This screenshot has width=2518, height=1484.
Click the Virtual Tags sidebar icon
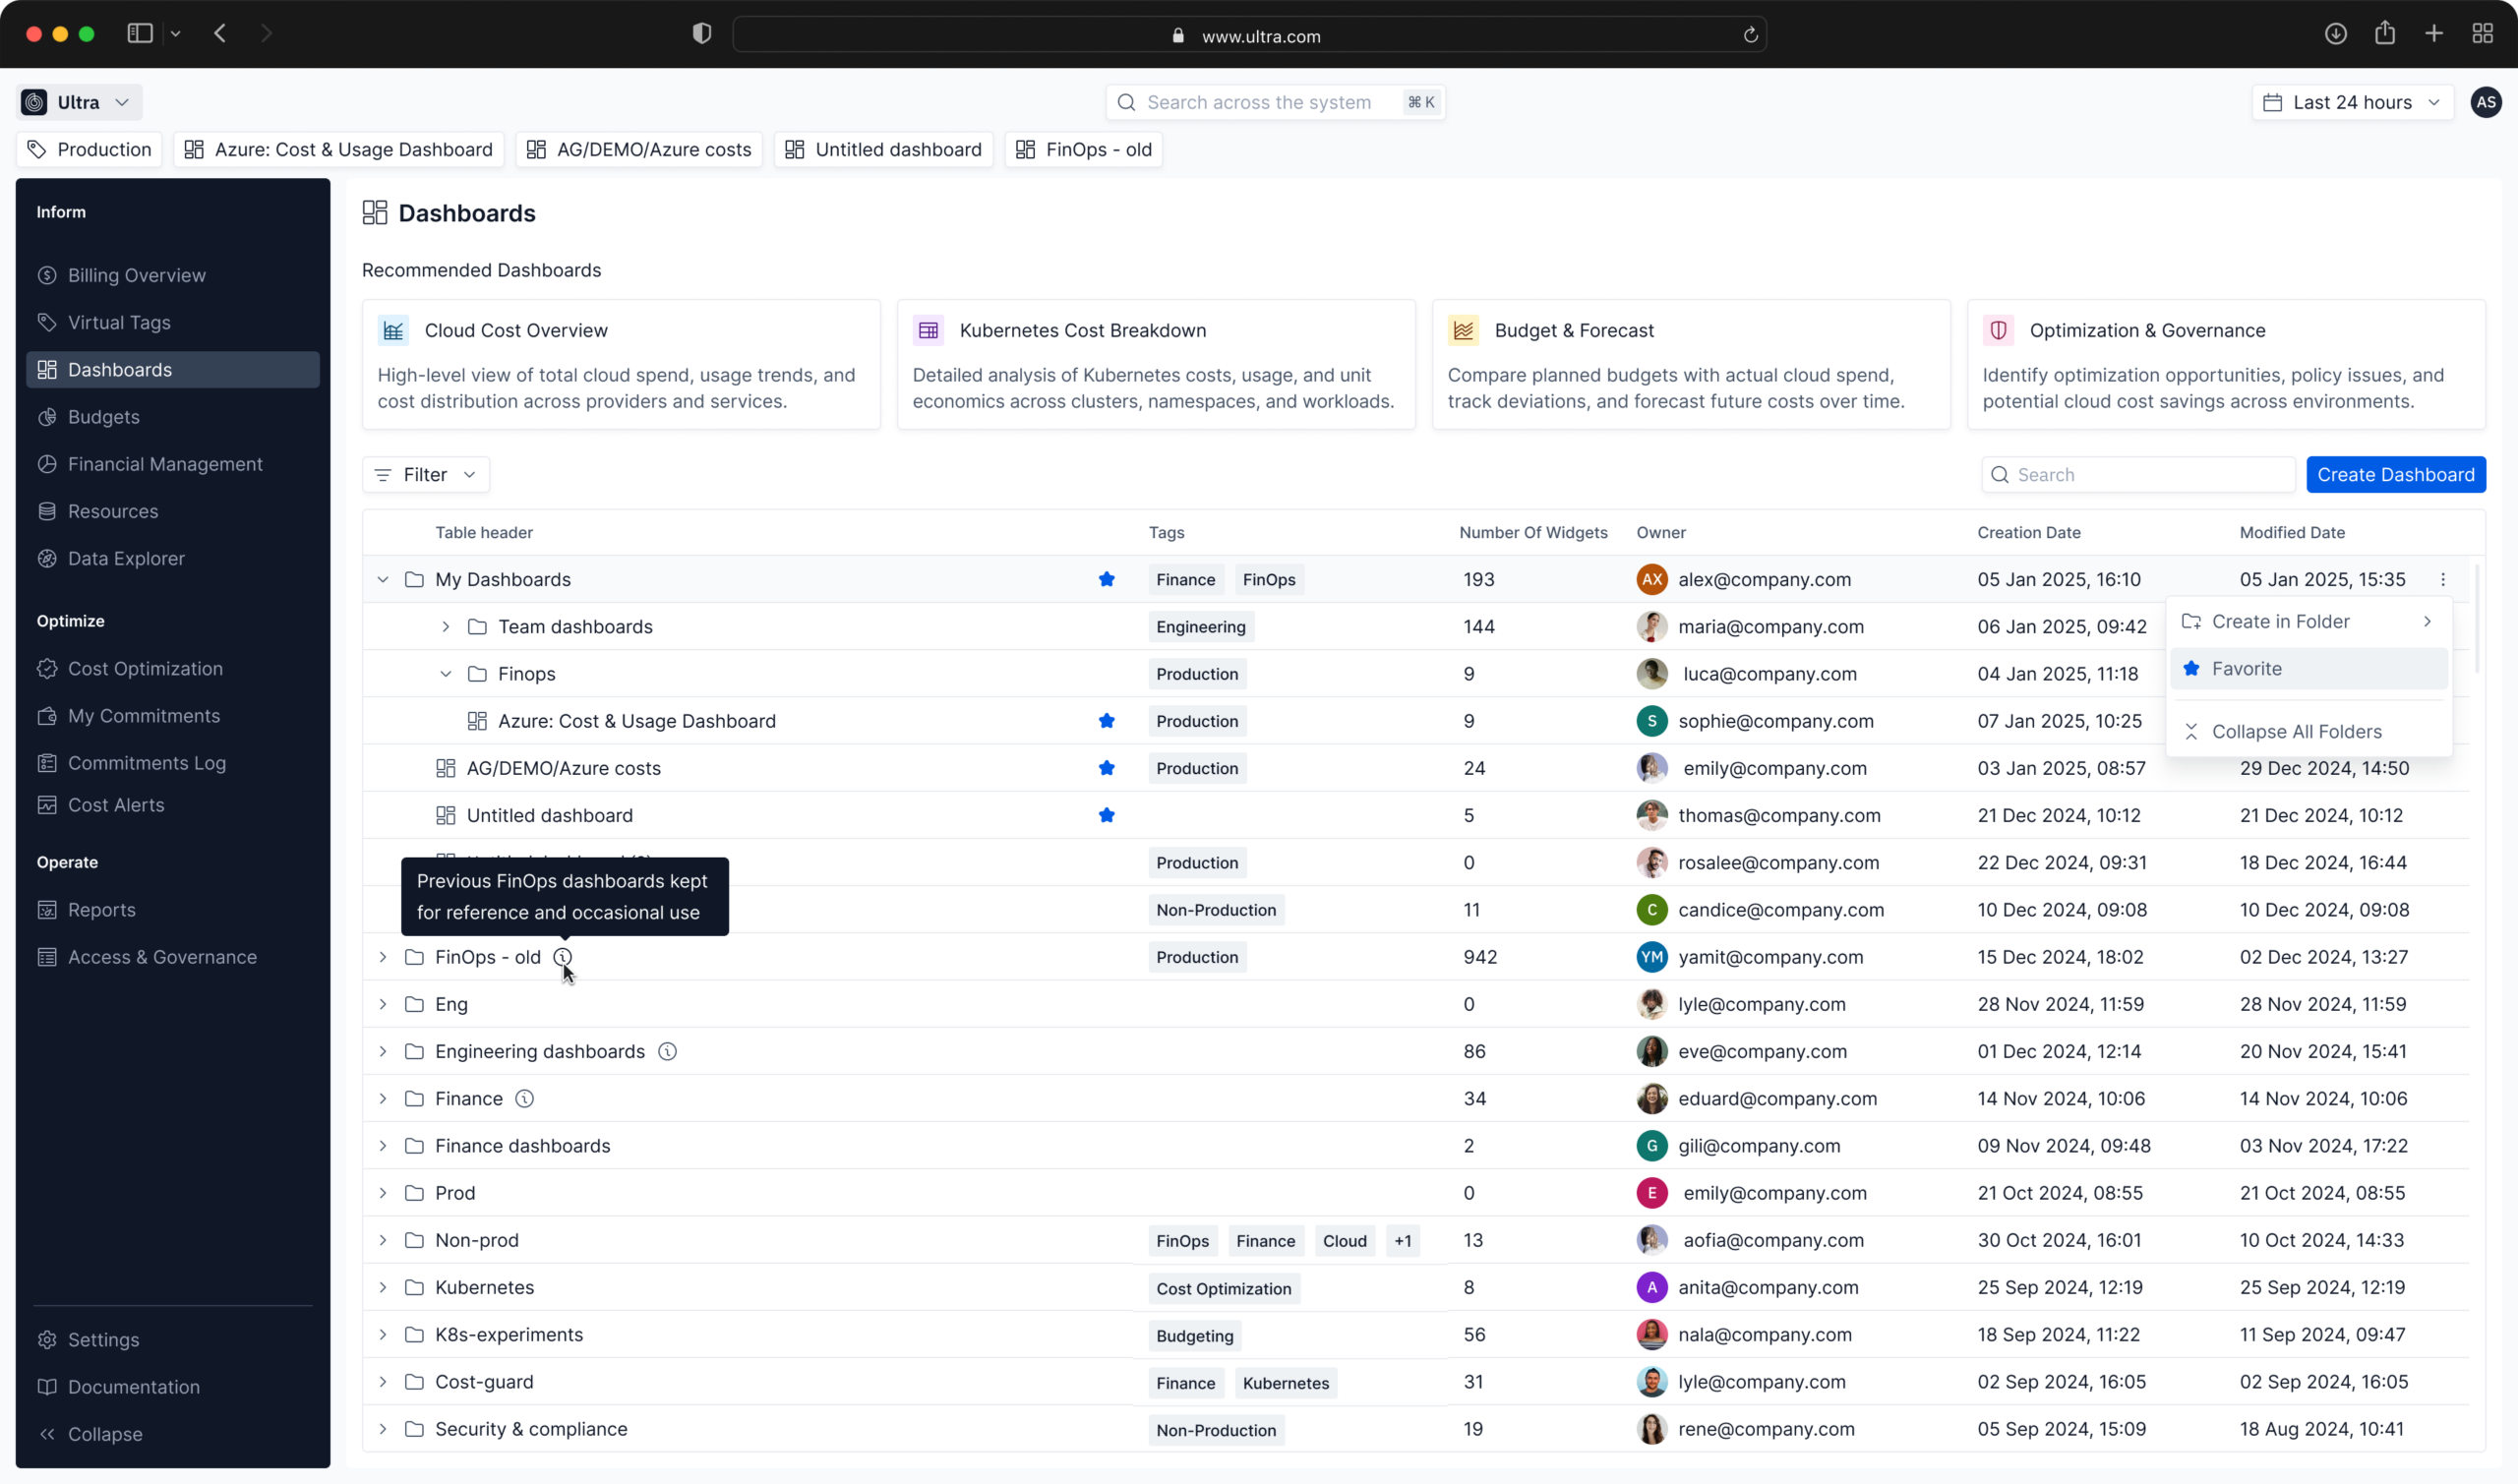coord(47,322)
